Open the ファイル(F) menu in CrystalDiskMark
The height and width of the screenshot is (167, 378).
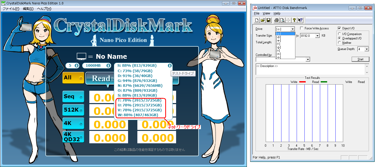(x=11, y=9)
